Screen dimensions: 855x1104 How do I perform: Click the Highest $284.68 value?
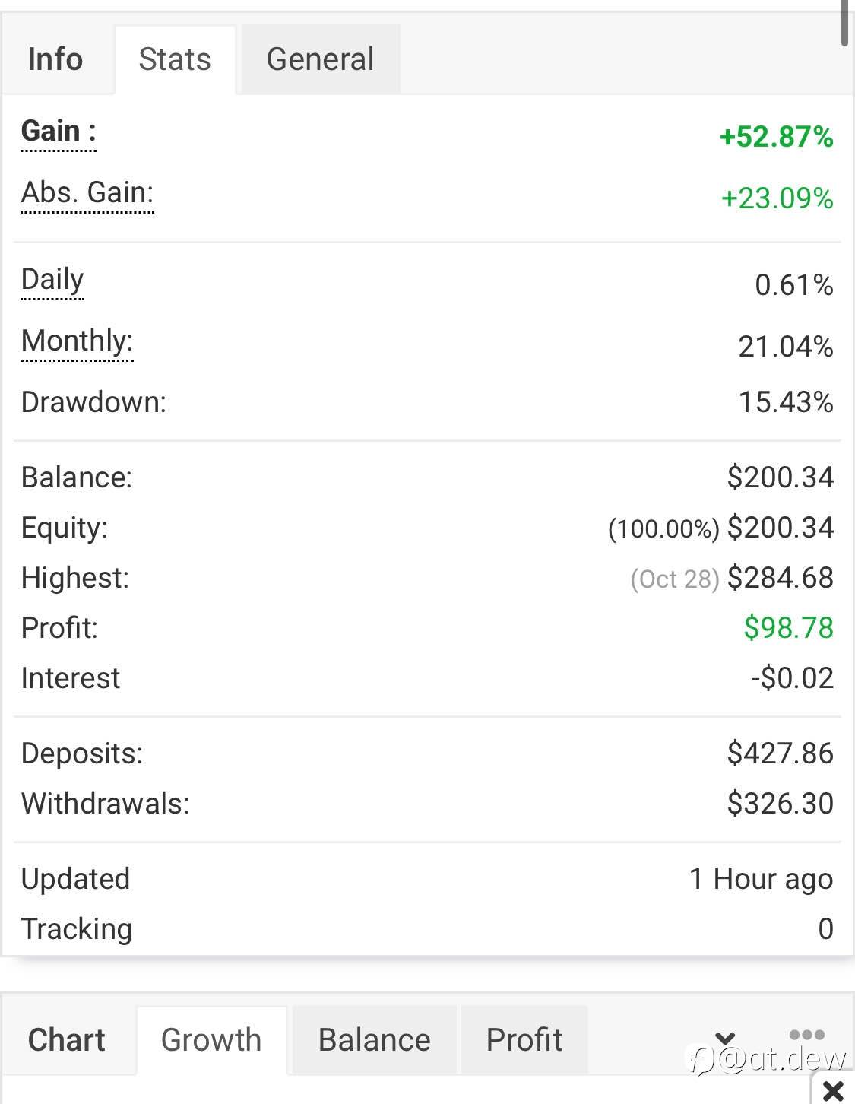(x=781, y=578)
